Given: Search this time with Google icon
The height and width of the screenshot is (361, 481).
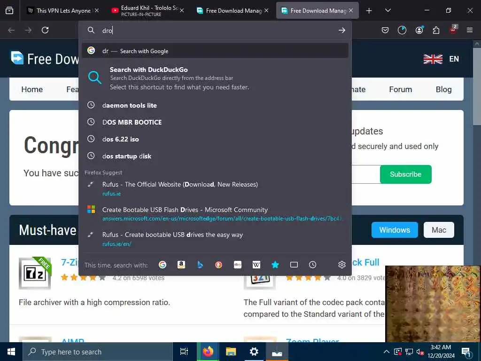Looking at the screenshot, I should (x=163, y=265).
